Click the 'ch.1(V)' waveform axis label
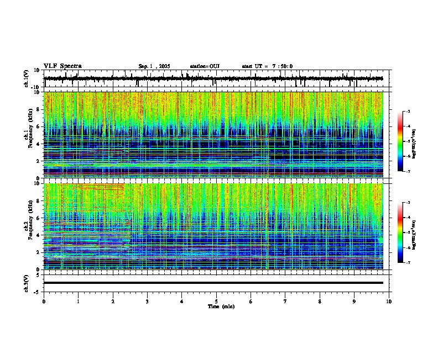Screen dimensions: 438x338 tap(27, 78)
